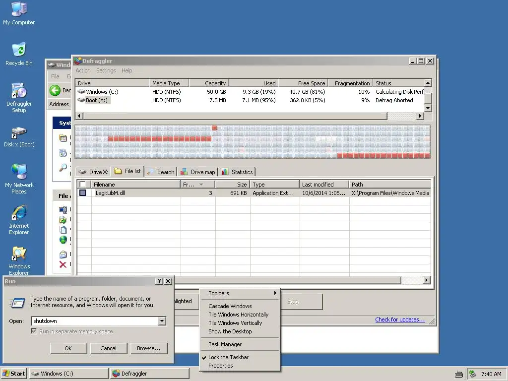Click the Open text field containing shutdown
The height and width of the screenshot is (381, 508).
(x=95, y=321)
